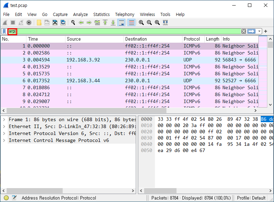Open expert information yellow circle icon
This screenshot has width=274, height=202.
(6, 198)
